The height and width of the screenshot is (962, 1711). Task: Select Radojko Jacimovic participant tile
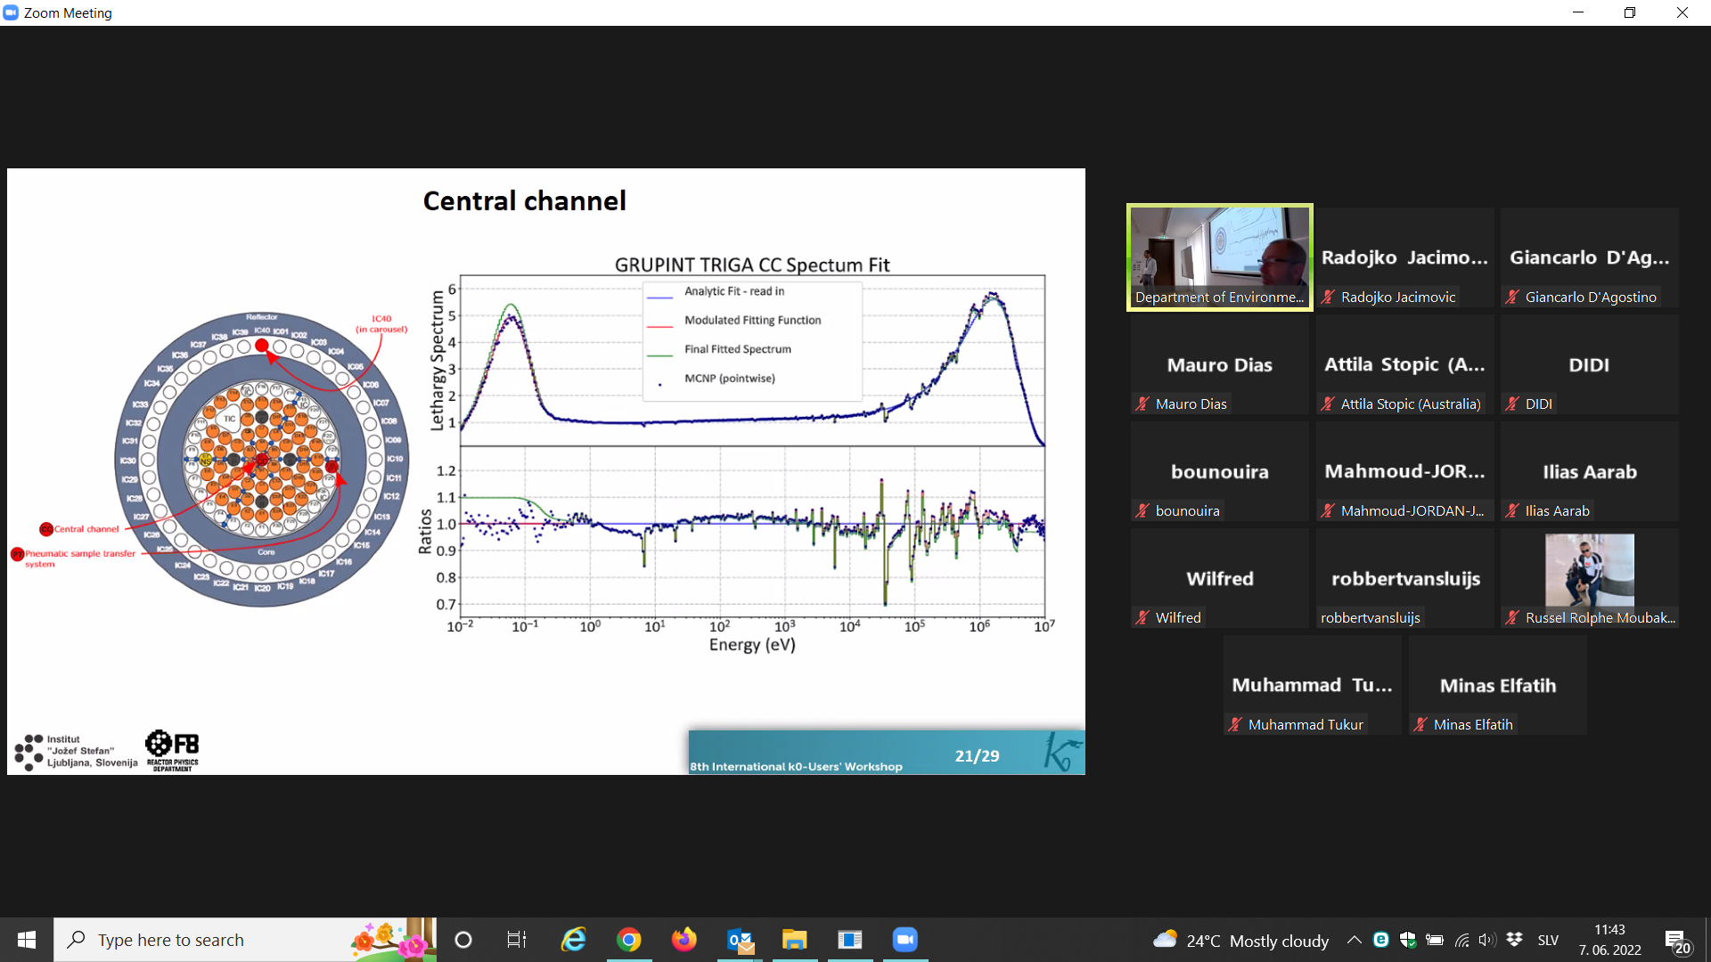pos(1404,257)
